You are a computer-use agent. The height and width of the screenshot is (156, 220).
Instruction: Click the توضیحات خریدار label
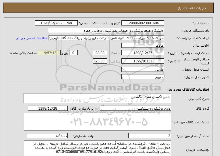(197, 150)
